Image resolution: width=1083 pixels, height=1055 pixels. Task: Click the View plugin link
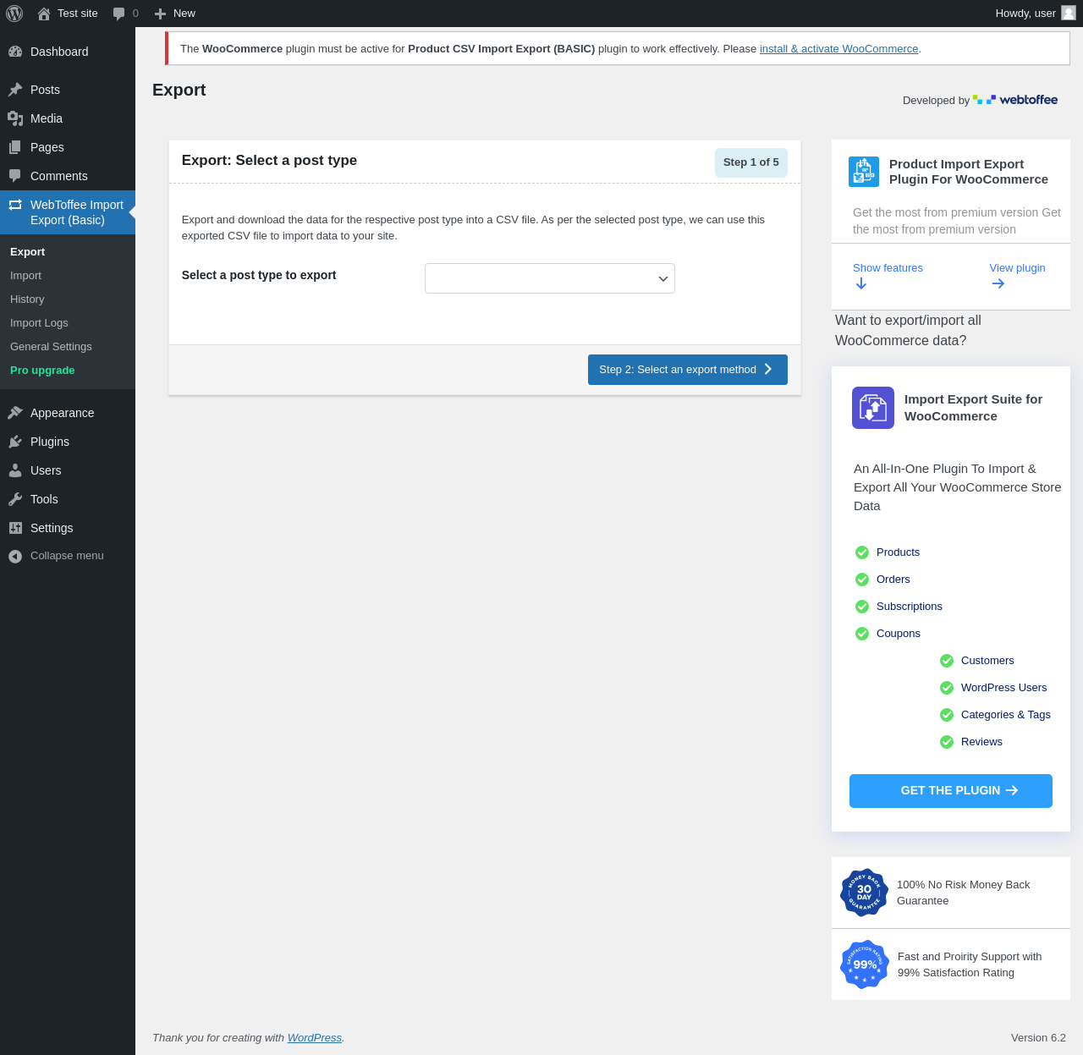pyautogui.click(x=1017, y=268)
